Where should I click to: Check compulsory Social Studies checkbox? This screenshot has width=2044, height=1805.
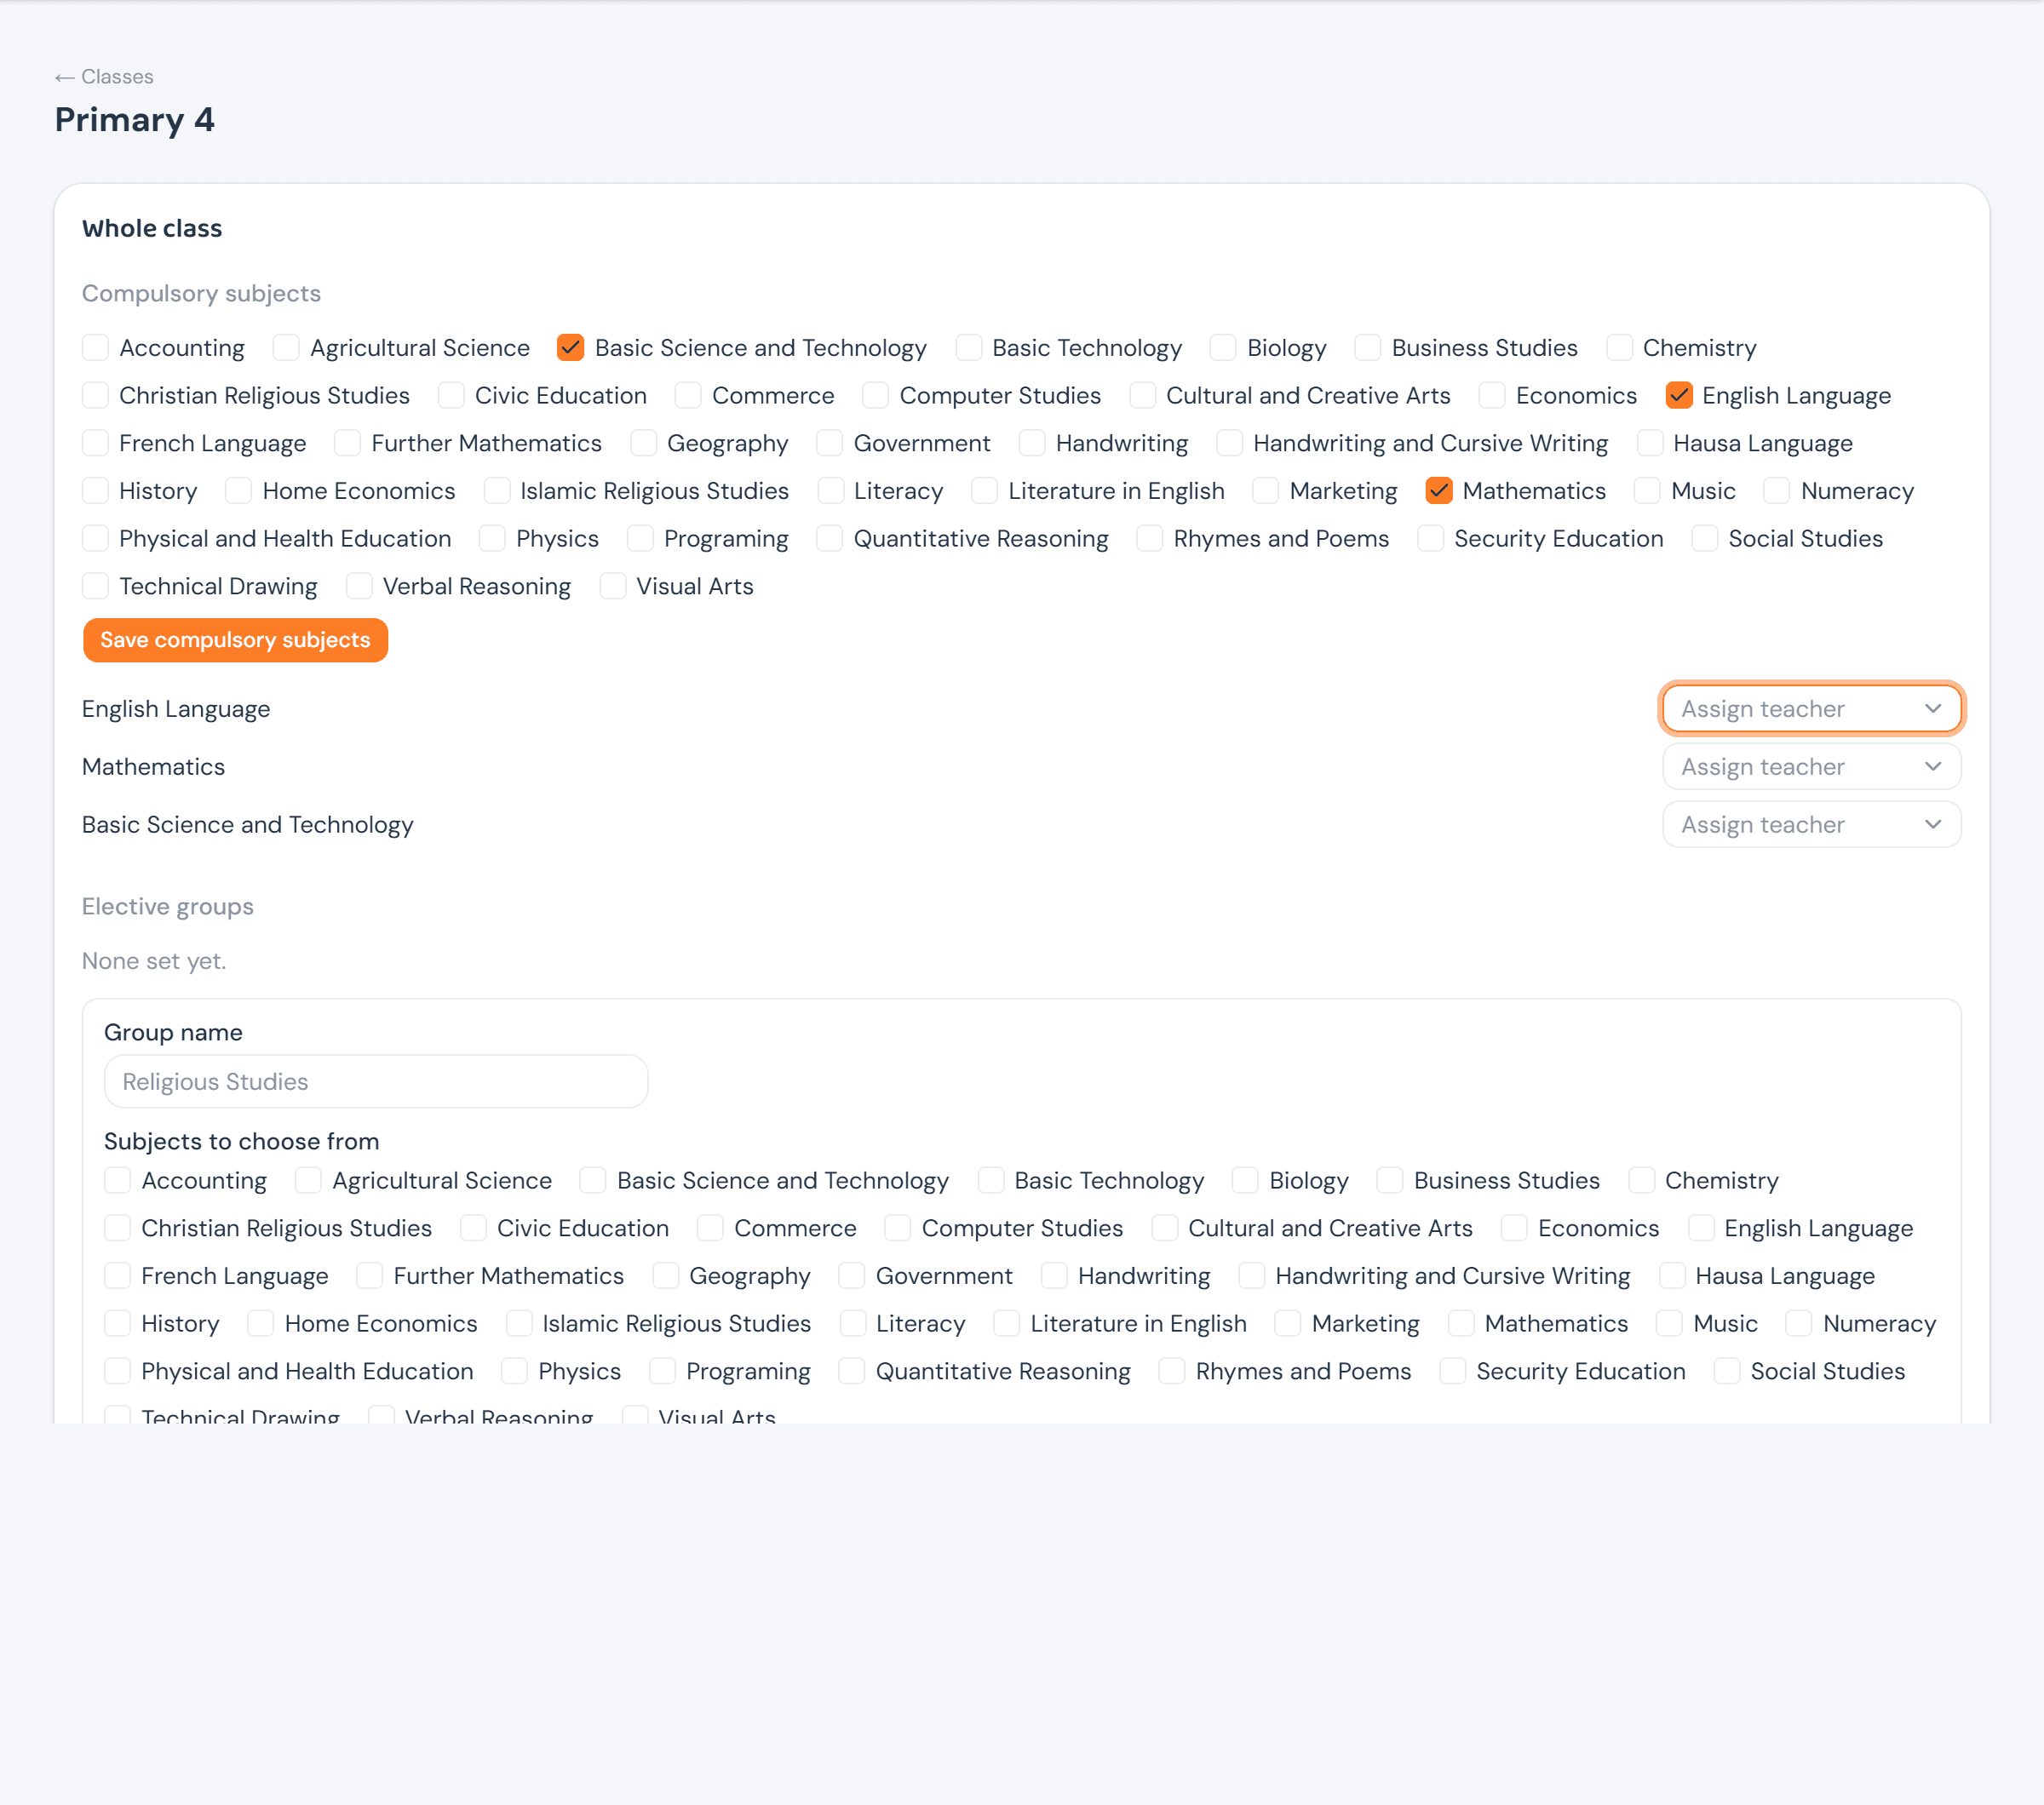[x=1705, y=539]
